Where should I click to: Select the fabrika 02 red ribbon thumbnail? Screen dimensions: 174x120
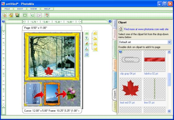coord(155,60)
